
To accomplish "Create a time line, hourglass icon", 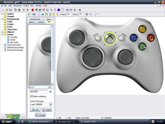I will [55, 10].
